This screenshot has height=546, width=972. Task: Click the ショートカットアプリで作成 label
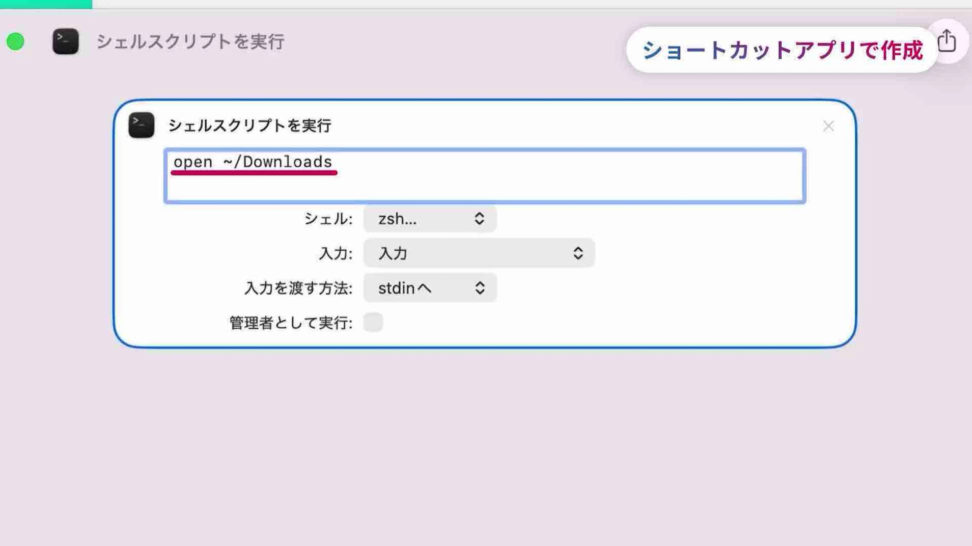782,50
